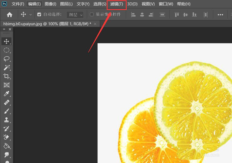Click the Move tool options icon
Viewport: 232px width, 163px height.
pyautogui.click(x=23, y=15)
